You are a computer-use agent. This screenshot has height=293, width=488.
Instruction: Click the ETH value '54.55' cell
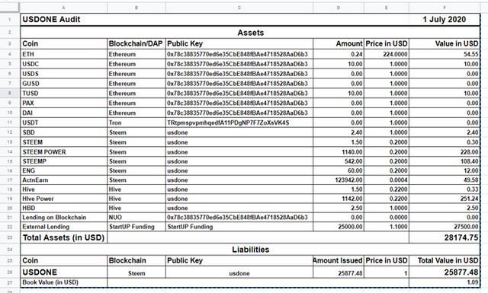pos(444,54)
